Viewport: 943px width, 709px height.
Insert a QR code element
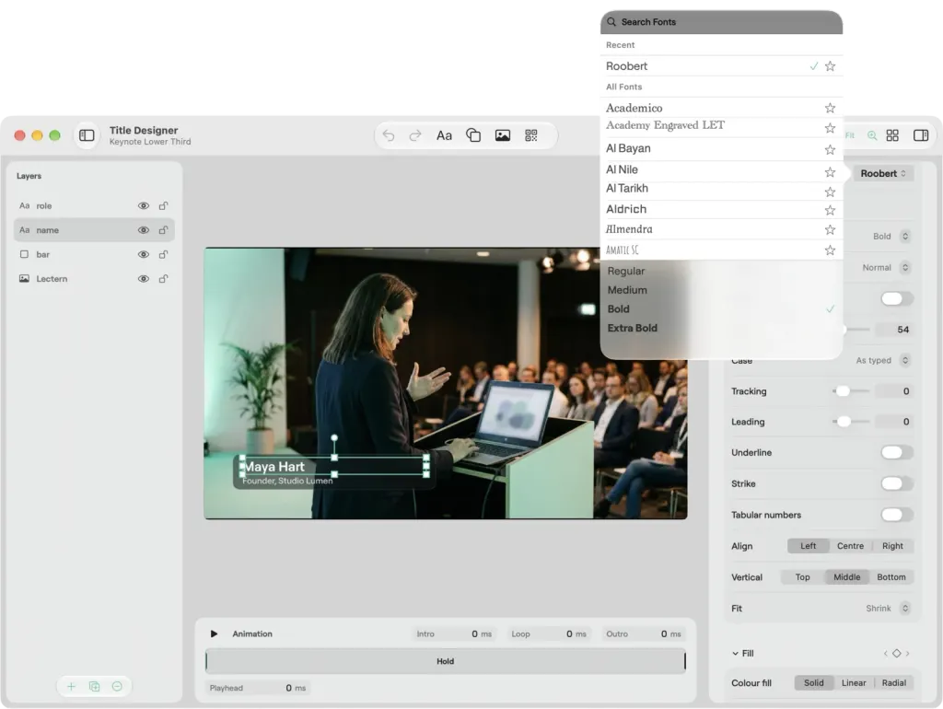click(531, 135)
